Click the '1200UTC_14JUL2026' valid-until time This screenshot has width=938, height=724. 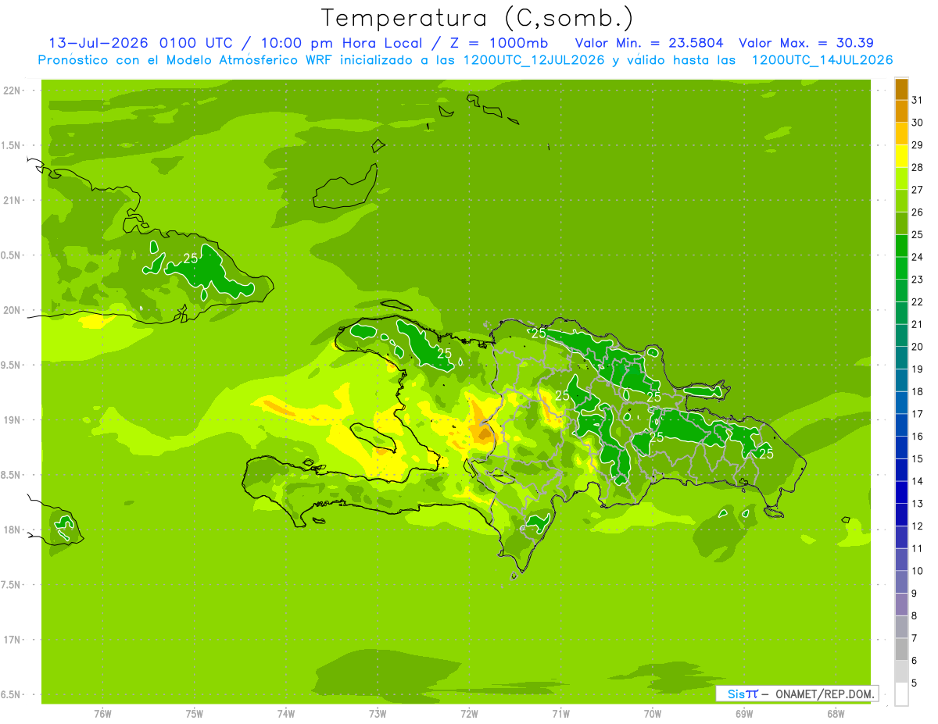822,60
